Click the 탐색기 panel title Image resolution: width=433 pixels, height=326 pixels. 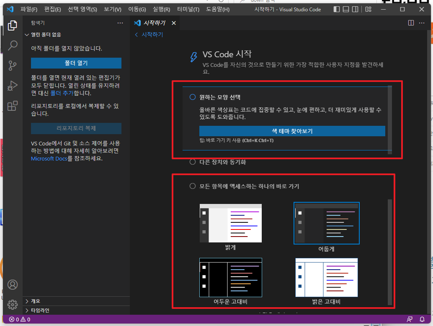(38, 23)
